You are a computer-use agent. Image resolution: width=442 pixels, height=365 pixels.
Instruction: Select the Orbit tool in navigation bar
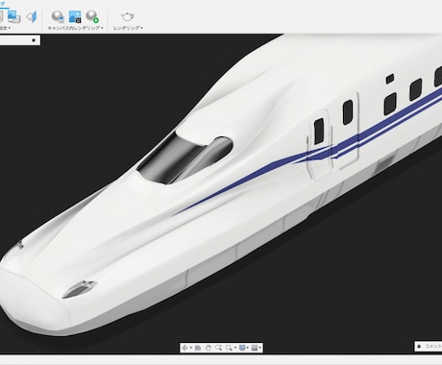coord(184,348)
